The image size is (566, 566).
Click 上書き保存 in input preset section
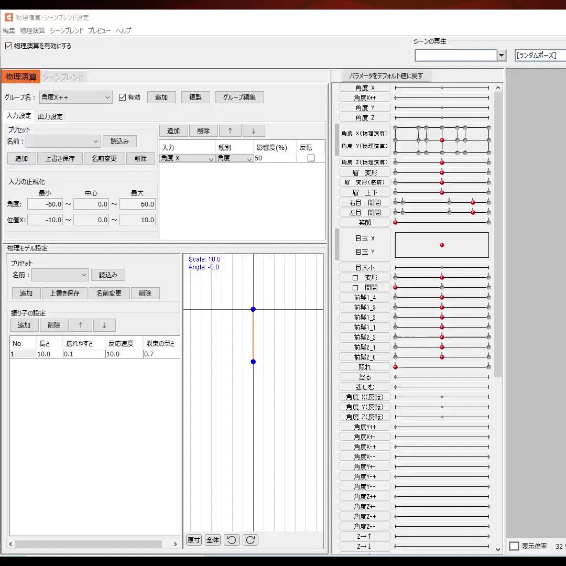click(60, 158)
